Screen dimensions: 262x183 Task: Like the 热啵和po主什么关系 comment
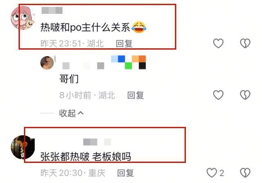[218, 43]
